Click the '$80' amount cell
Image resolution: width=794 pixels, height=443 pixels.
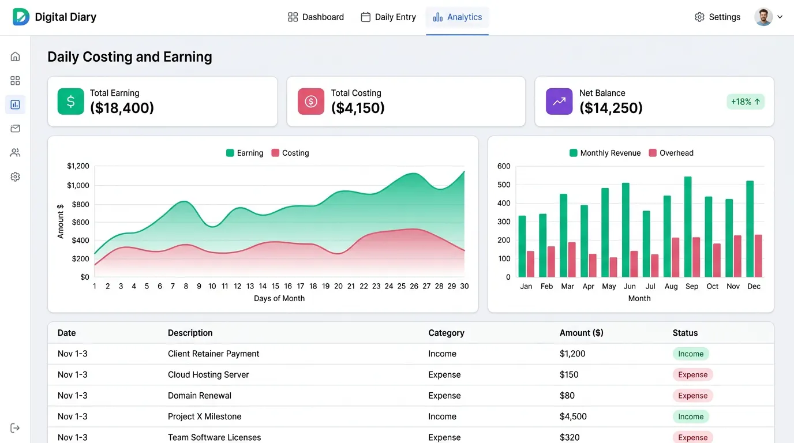coord(567,396)
